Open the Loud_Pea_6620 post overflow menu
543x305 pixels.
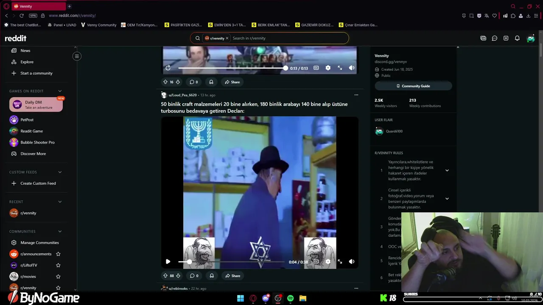tap(356, 95)
